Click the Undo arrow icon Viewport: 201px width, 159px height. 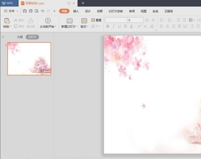[43, 11]
